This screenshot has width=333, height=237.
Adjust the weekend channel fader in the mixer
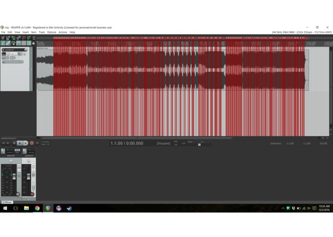(28, 177)
